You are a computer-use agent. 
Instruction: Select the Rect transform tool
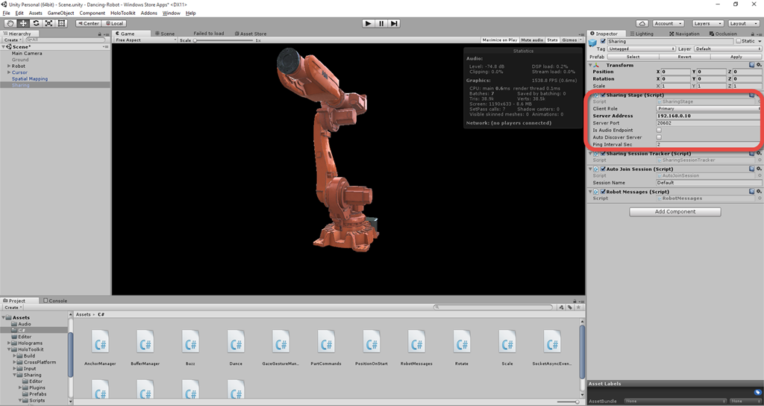(61, 23)
